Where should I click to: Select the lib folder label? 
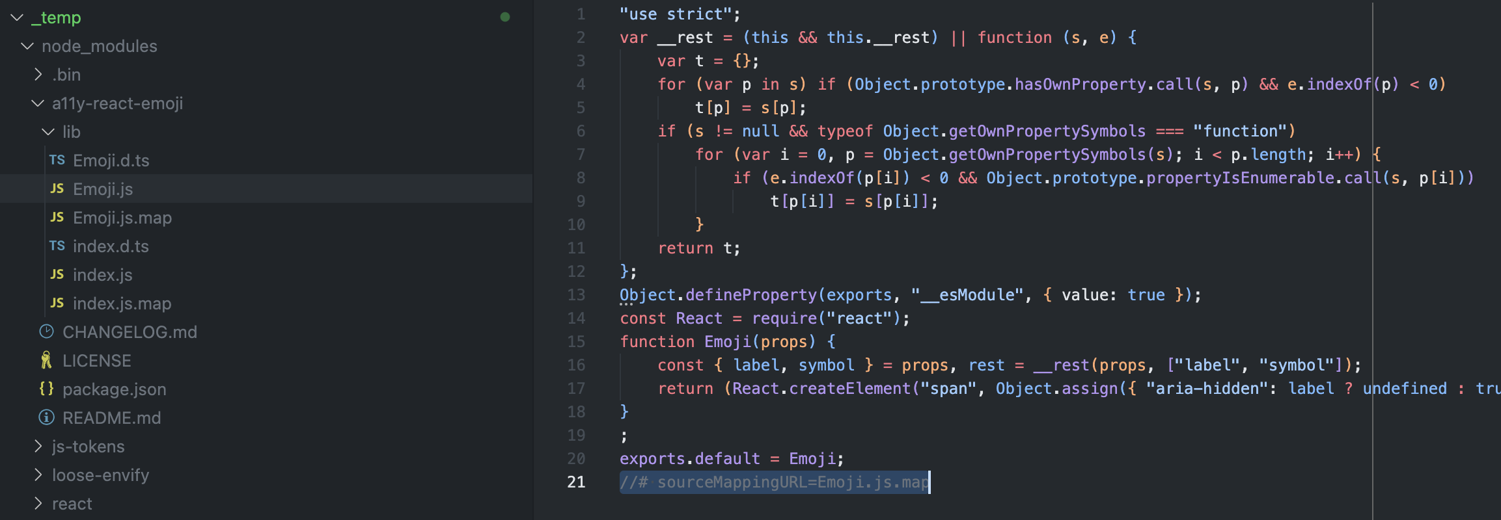click(72, 132)
